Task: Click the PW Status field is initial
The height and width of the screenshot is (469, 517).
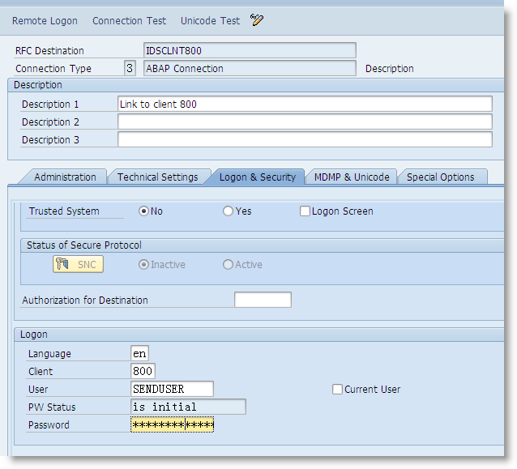Action: tap(188, 407)
